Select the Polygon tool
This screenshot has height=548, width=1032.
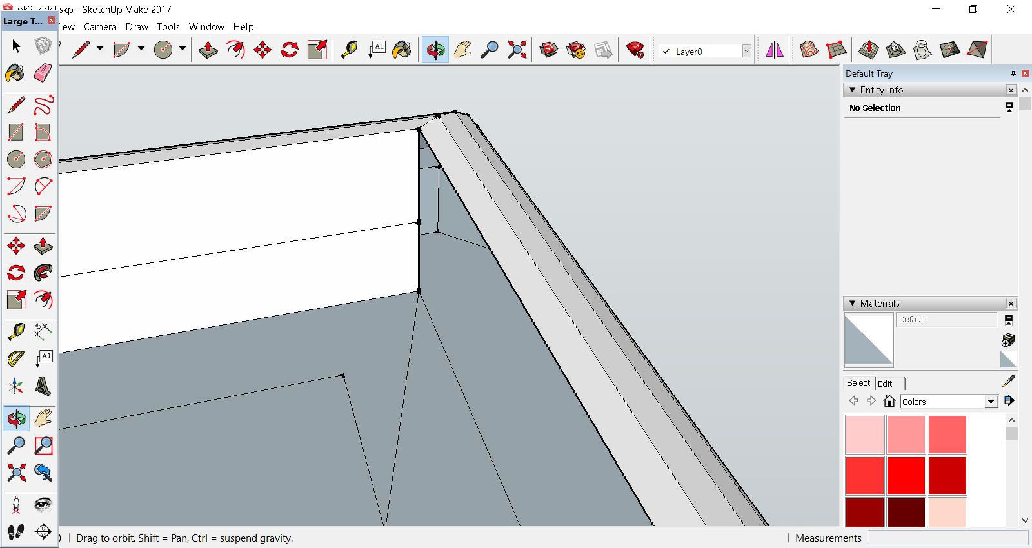coord(43,159)
